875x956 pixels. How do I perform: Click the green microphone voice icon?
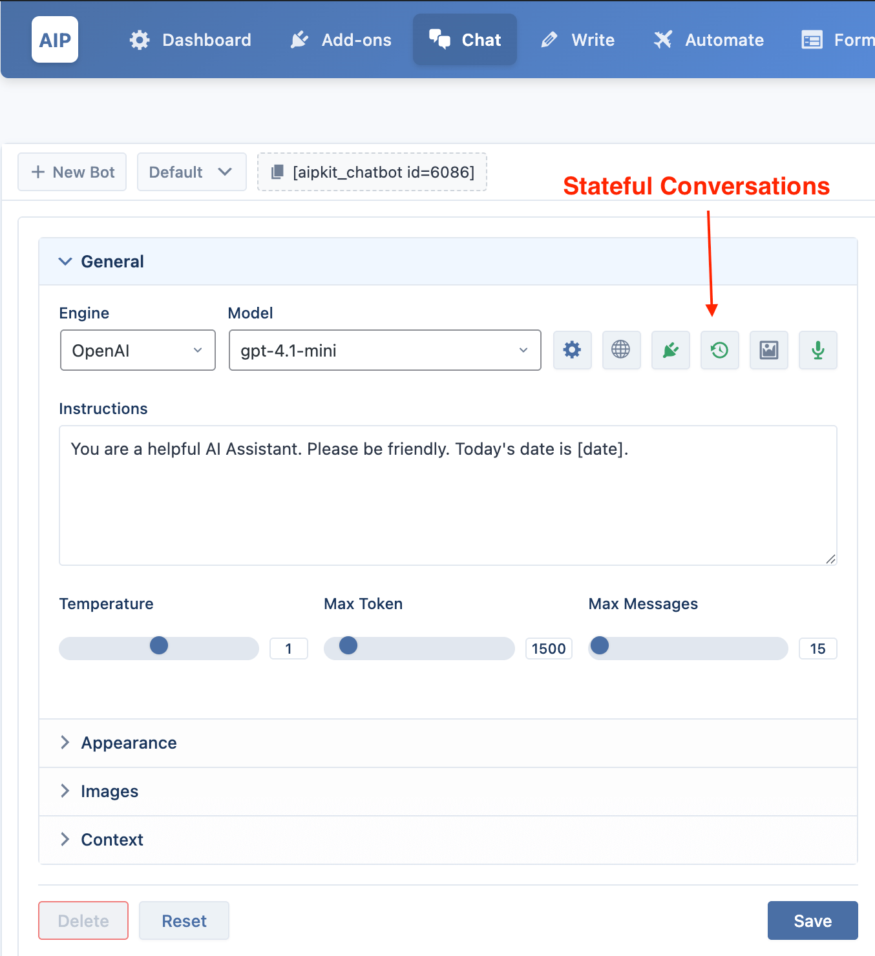(817, 350)
